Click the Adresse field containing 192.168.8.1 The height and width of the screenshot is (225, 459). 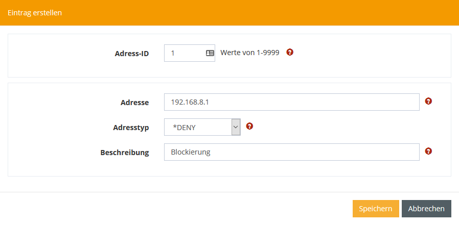pyautogui.click(x=291, y=102)
